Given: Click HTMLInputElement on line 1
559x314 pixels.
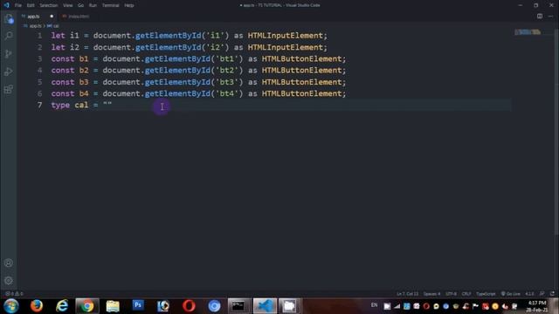Looking at the screenshot, I should tap(286, 36).
